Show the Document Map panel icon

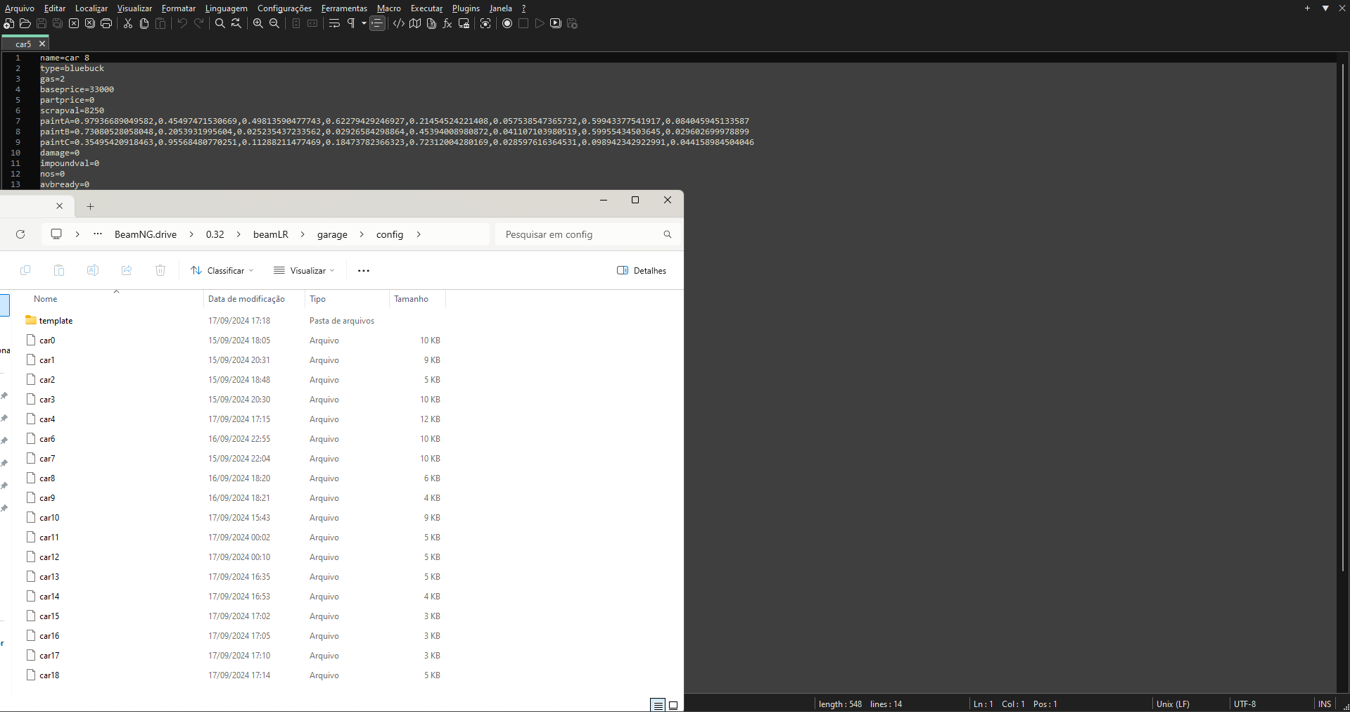point(415,23)
